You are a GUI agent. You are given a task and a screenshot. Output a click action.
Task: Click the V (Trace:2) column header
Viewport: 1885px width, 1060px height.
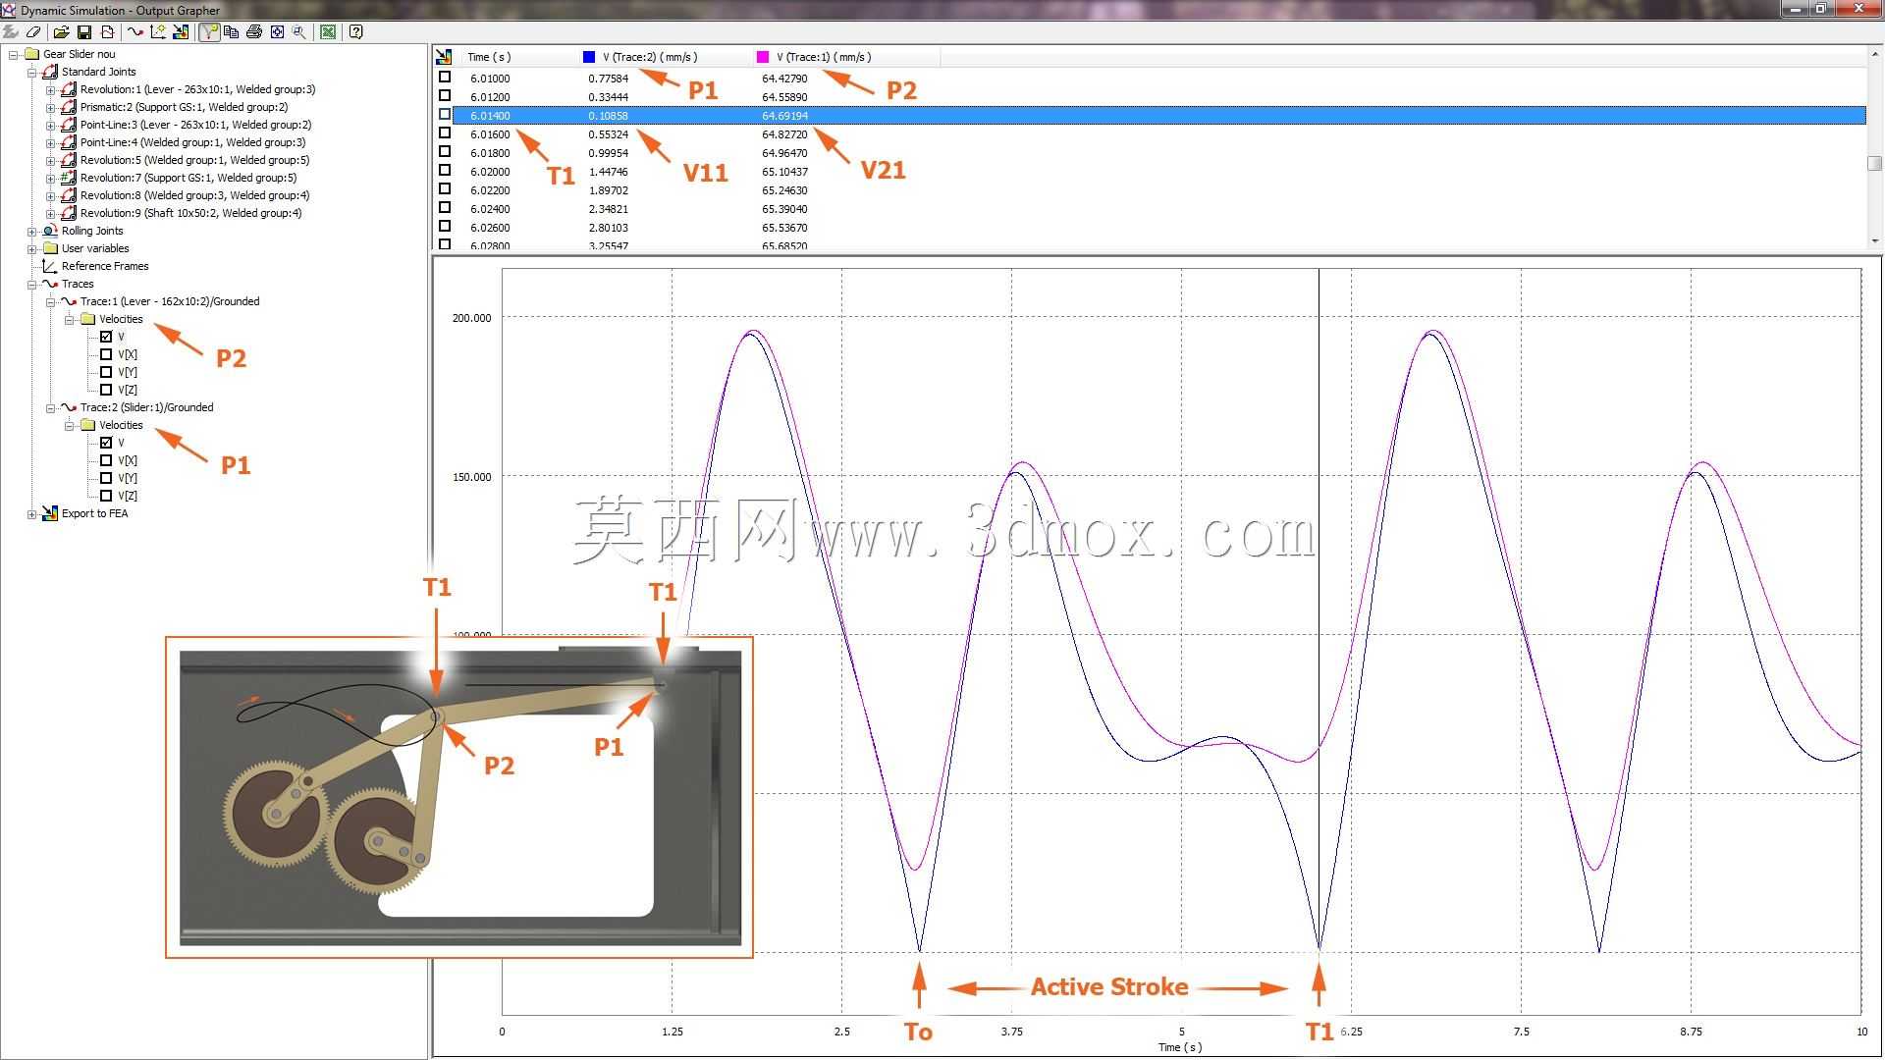(x=665, y=57)
